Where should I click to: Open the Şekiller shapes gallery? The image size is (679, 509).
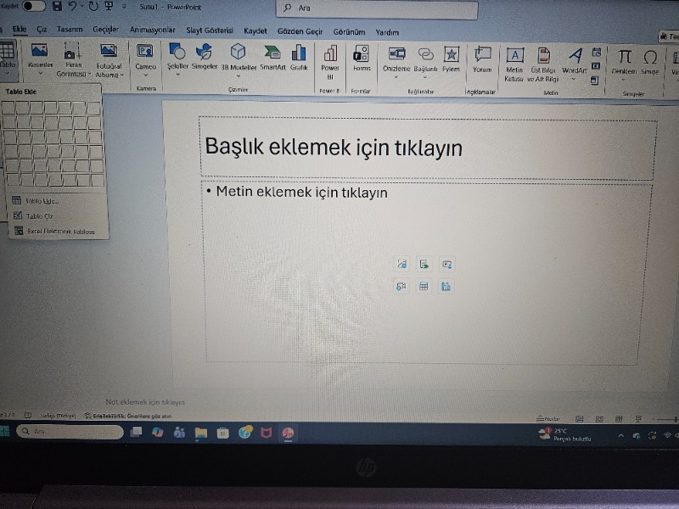(177, 59)
